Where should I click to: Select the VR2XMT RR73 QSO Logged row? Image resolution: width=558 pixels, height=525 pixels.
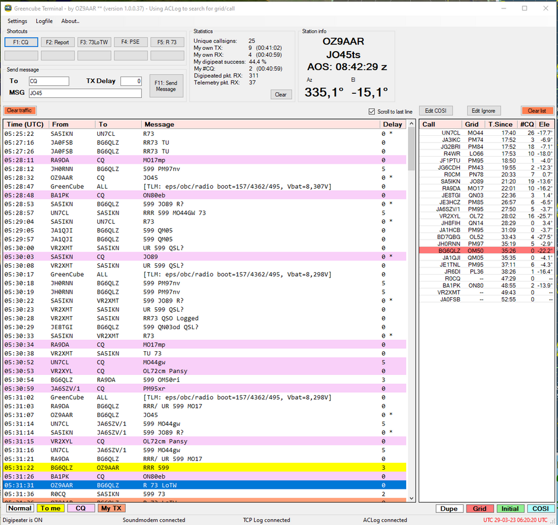[x=205, y=318]
